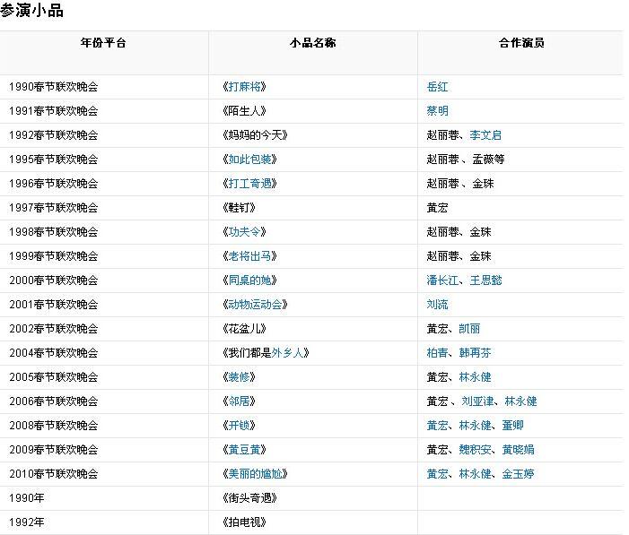The height and width of the screenshot is (535, 629).
Task: Open actor link 刘流
Action: 437,305
